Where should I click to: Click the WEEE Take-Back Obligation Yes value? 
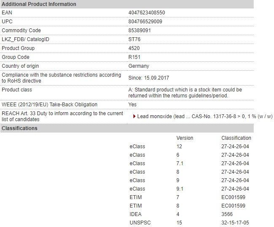pos(132,105)
